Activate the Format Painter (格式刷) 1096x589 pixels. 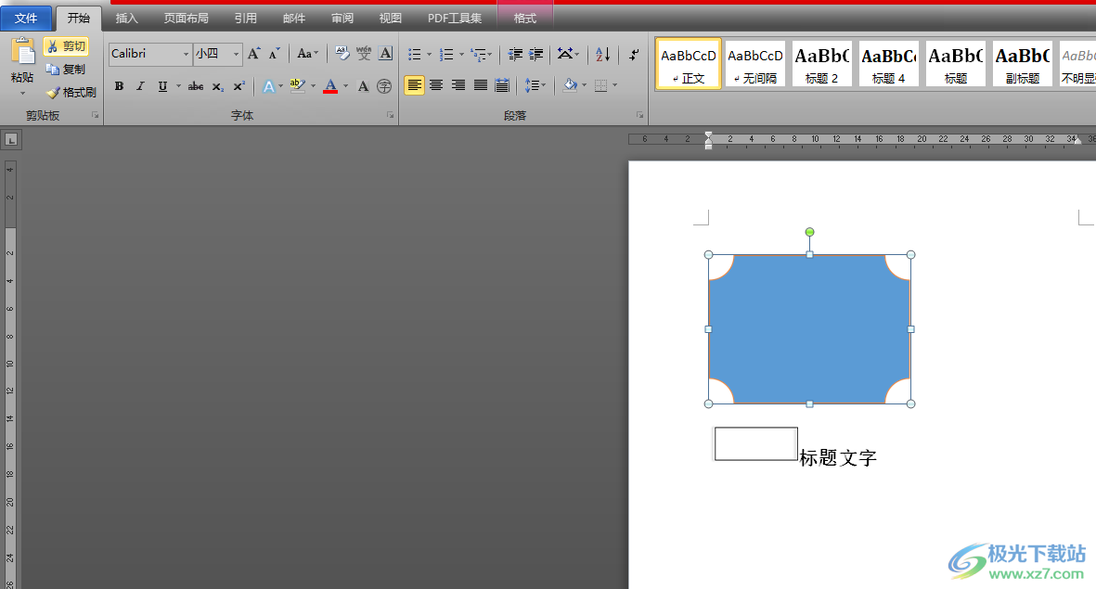coord(71,92)
